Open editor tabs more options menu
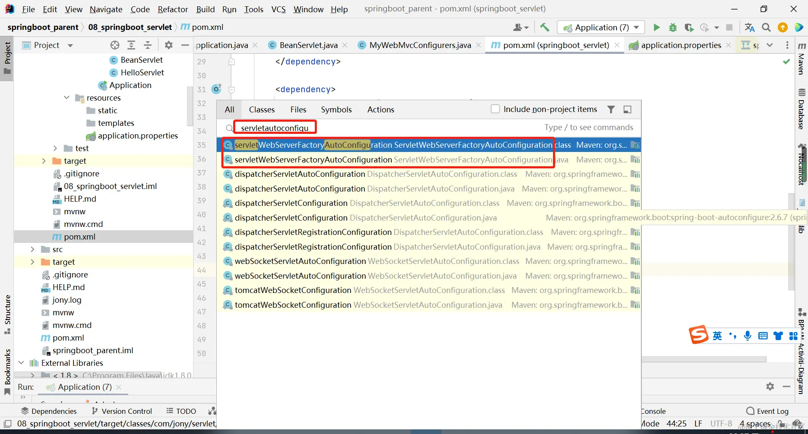Image resolution: width=808 pixels, height=434 pixels. tap(787, 45)
